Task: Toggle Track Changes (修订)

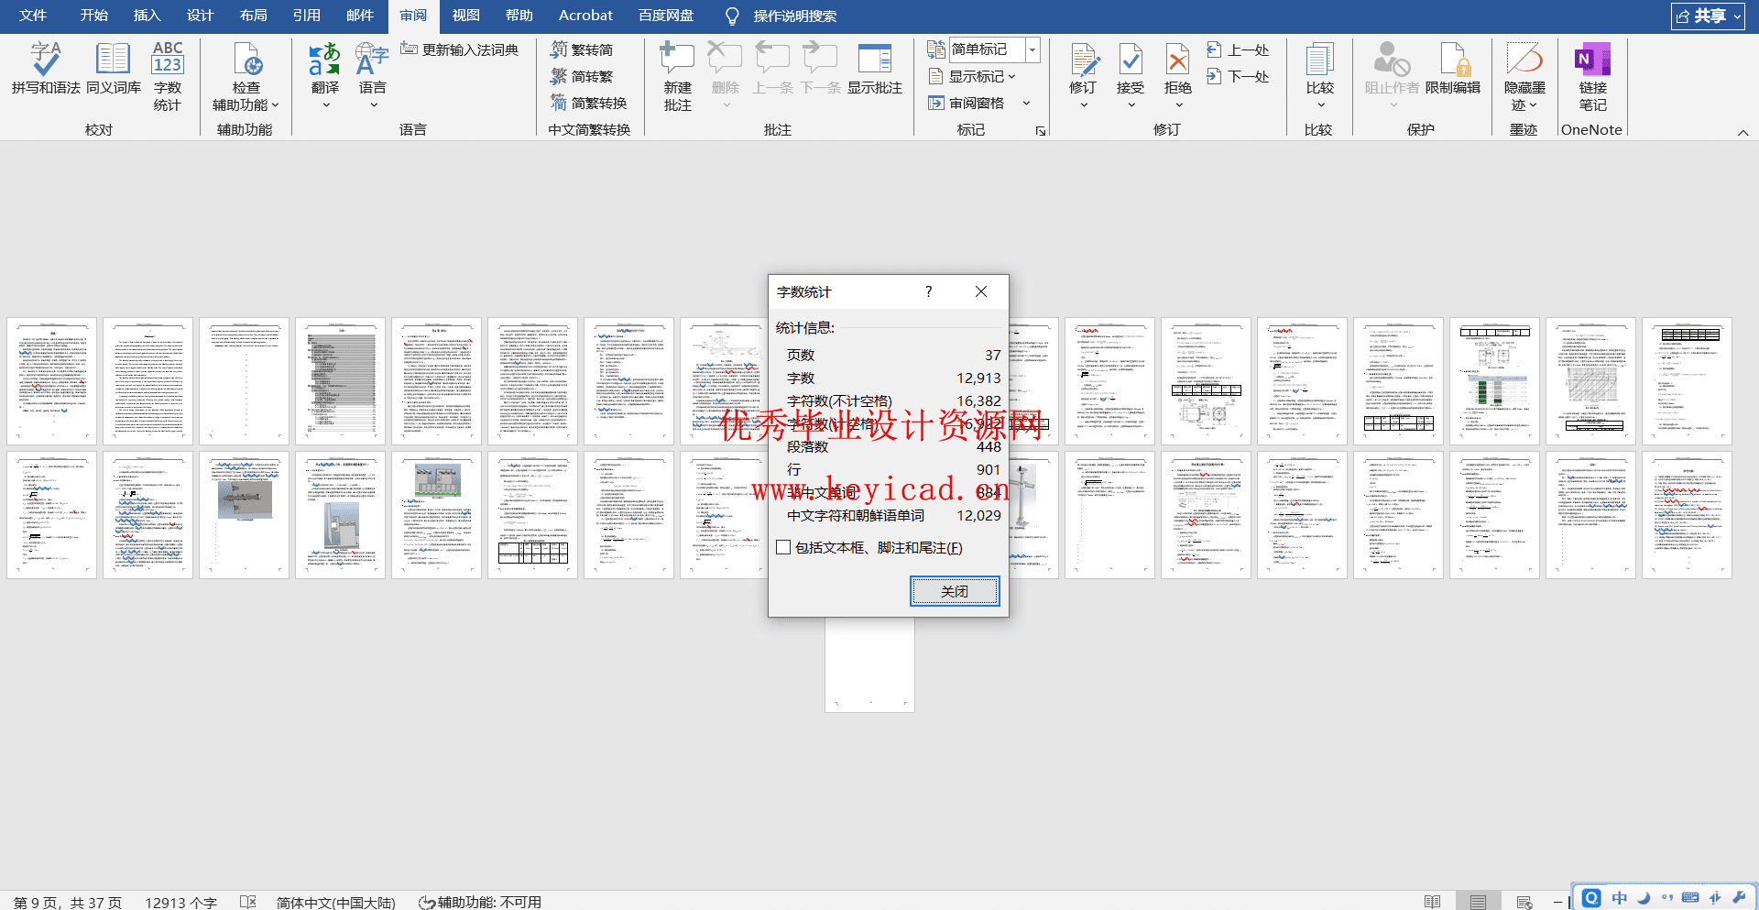Action: pyautogui.click(x=1083, y=69)
